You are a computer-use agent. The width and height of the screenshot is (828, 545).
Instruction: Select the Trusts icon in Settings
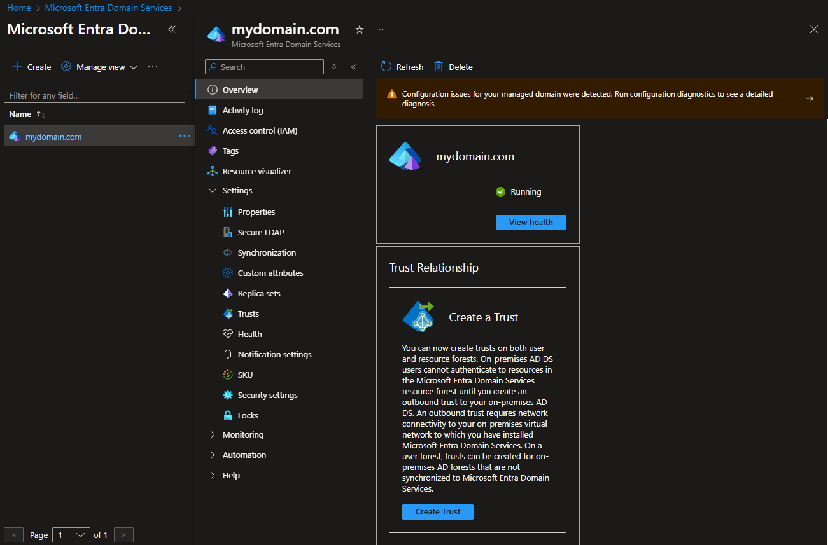tap(228, 314)
